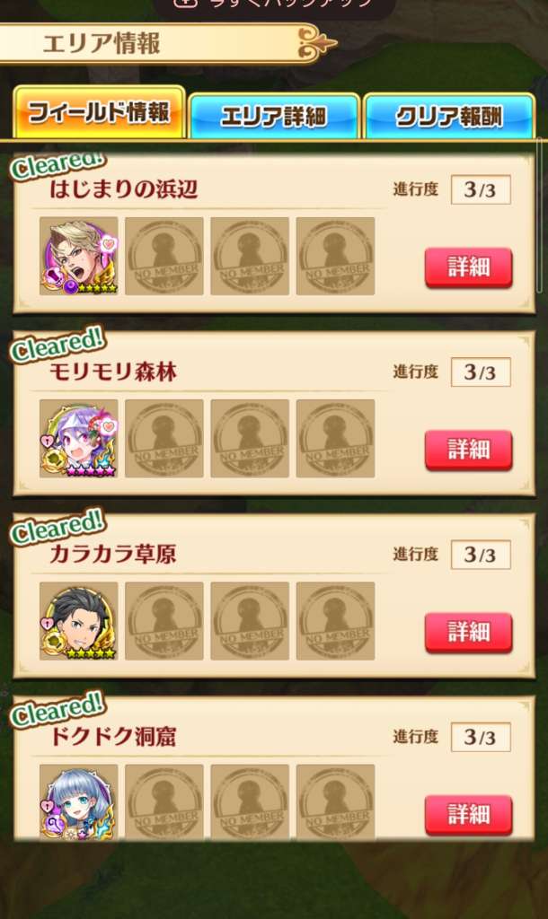The image size is (548, 919).
Task: Open 詳細 for カラカラ草原
Action: tap(468, 632)
